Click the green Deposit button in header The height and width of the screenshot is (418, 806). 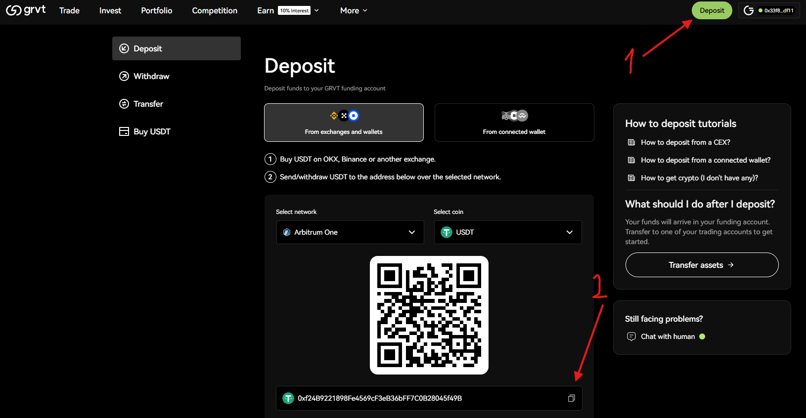coord(712,10)
